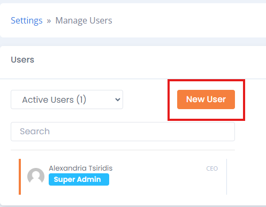Click the » breadcrumb separator icon
This screenshot has height=207, width=266.
tap(49, 21)
